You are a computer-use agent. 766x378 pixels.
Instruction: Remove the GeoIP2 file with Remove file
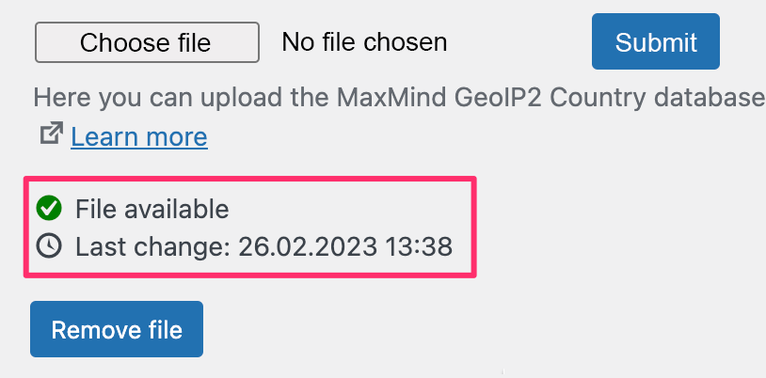[117, 329]
